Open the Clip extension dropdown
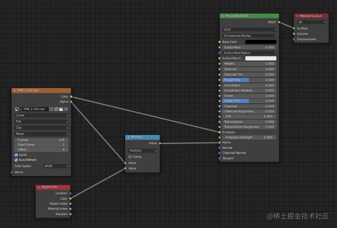The width and height of the screenshot is (337, 228). click(x=42, y=128)
